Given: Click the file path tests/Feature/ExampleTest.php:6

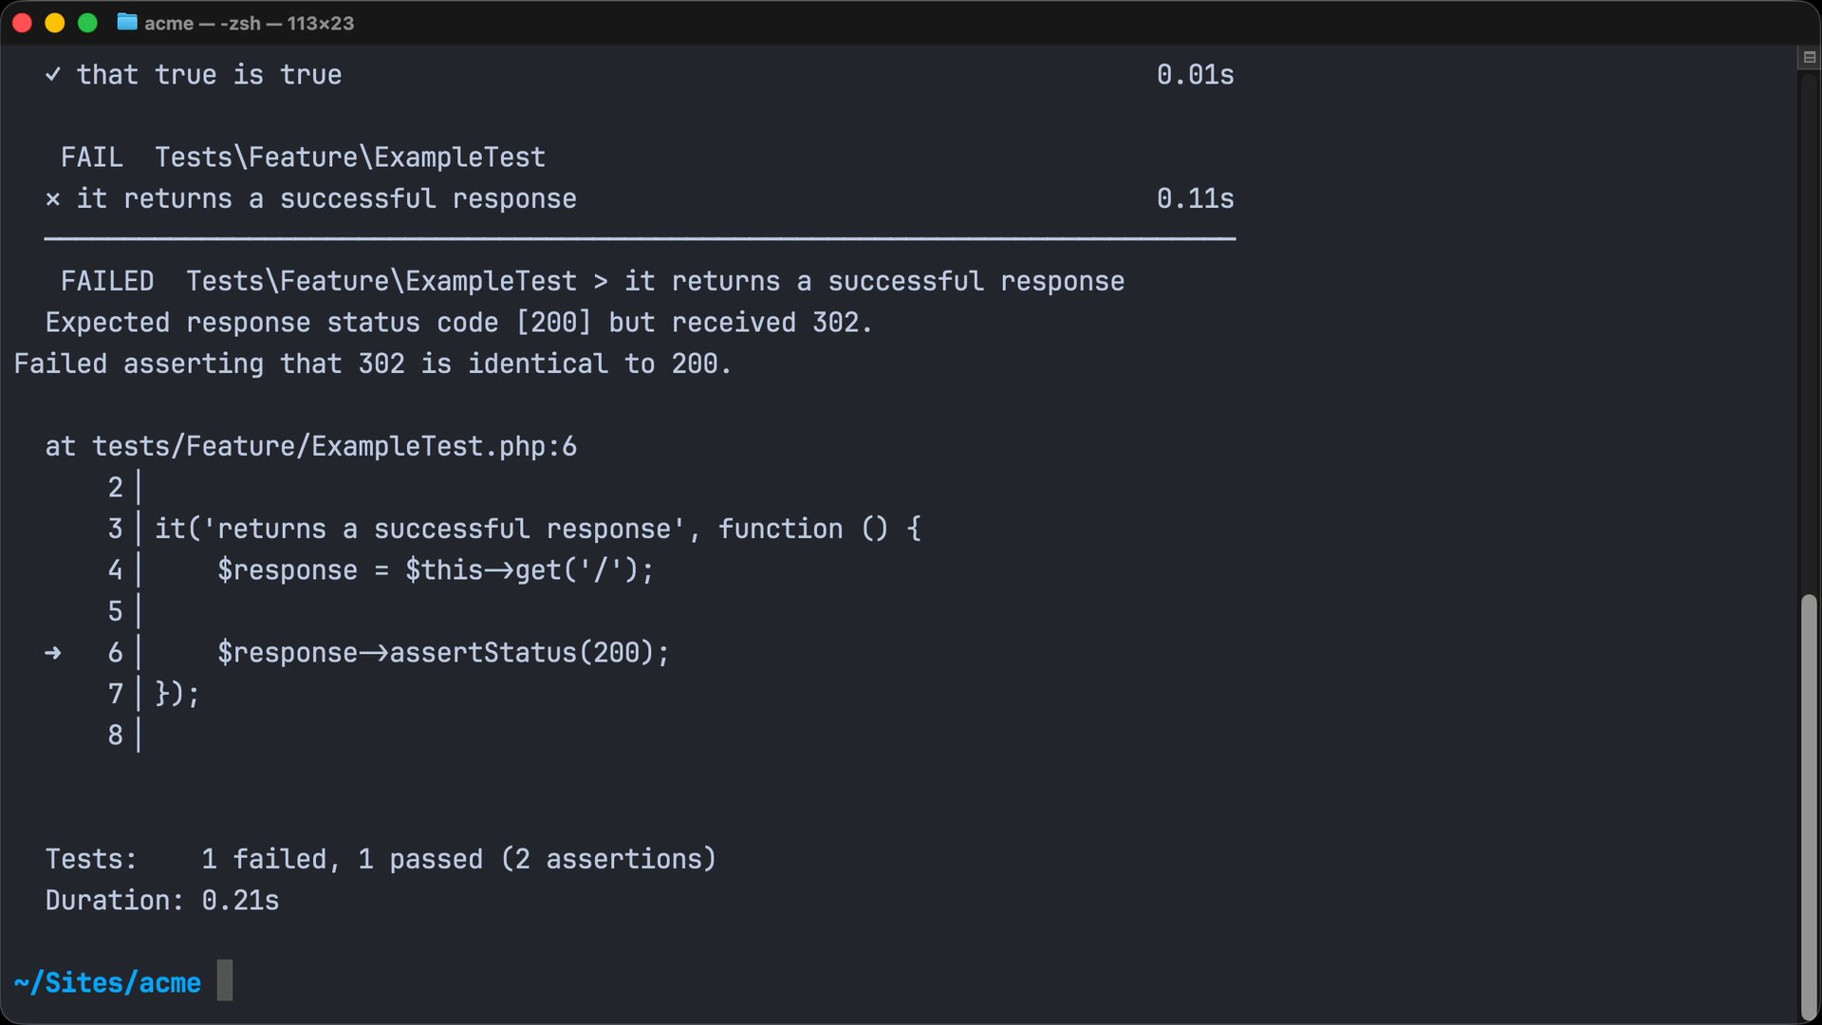Looking at the screenshot, I should [334, 446].
